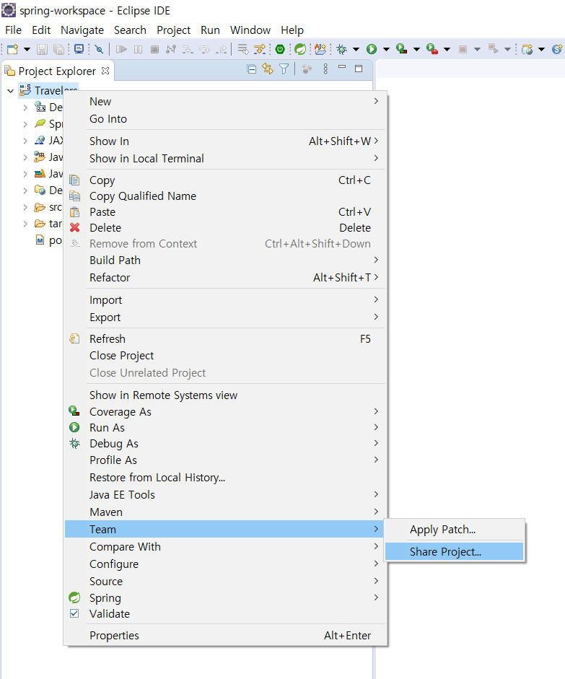The width and height of the screenshot is (565, 679).
Task: Open the Window menu
Action: tap(250, 30)
